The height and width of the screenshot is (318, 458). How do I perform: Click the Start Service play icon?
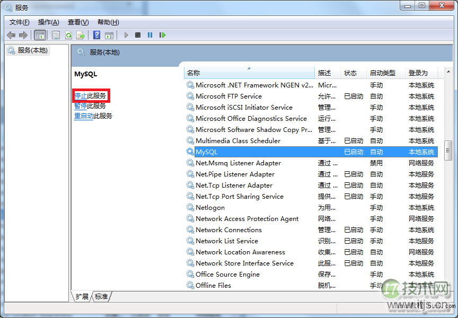(126, 36)
